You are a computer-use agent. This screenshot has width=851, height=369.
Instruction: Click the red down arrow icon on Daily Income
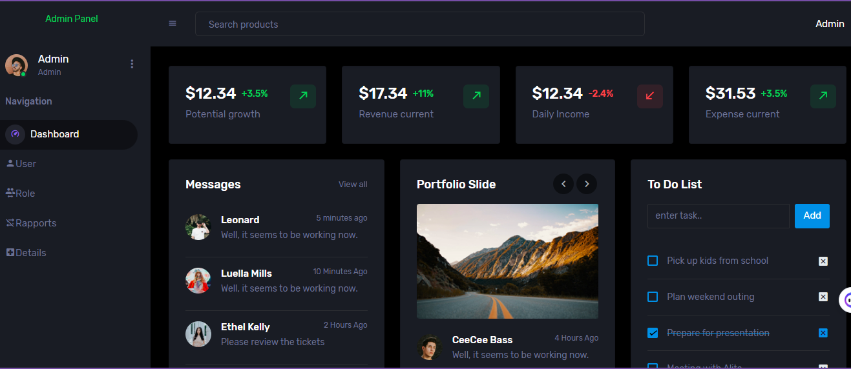pos(650,96)
